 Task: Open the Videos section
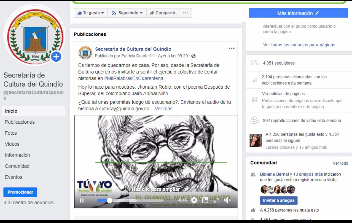pos(12,144)
